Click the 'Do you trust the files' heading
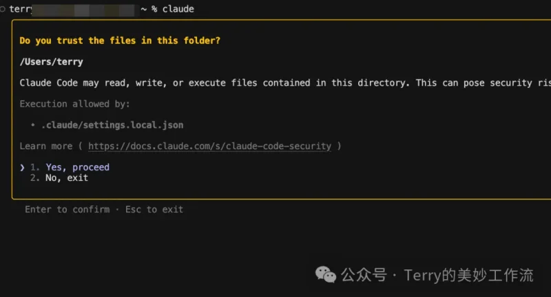The height and width of the screenshot is (297, 551). coord(120,41)
